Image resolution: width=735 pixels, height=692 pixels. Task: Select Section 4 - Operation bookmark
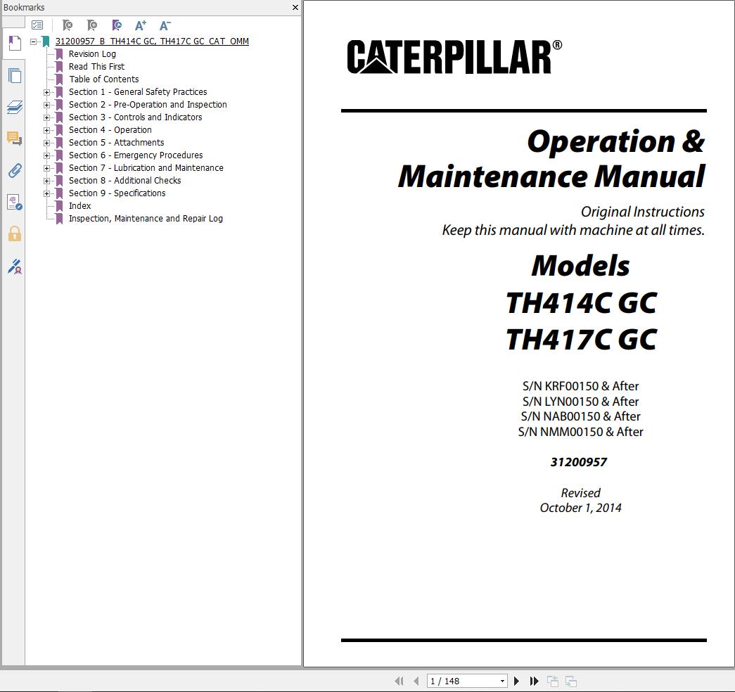coord(110,130)
